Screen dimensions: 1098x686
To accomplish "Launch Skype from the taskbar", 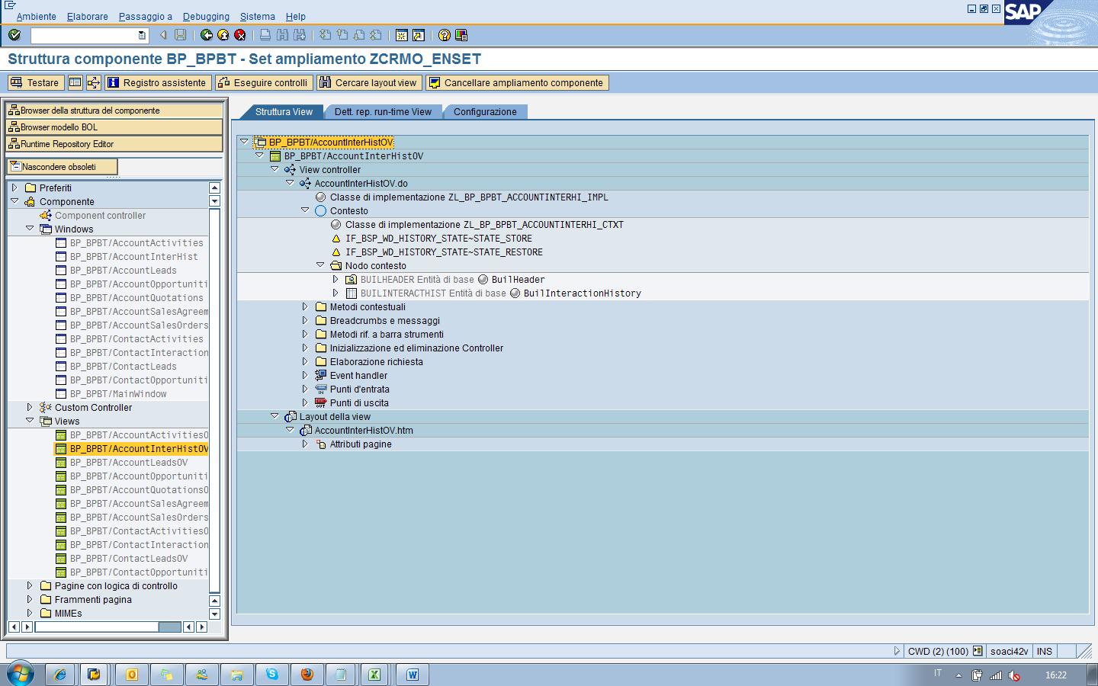I will coord(272,674).
